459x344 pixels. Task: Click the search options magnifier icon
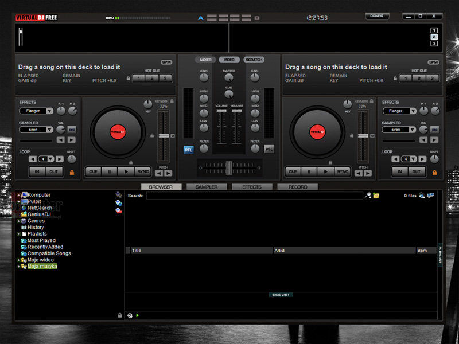[368, 196]
